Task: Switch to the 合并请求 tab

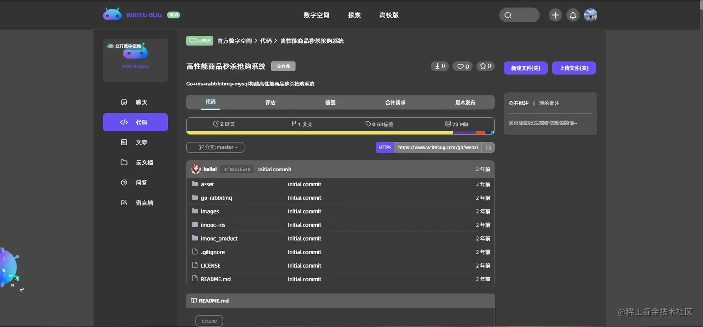Action: [x=395, y=102]
